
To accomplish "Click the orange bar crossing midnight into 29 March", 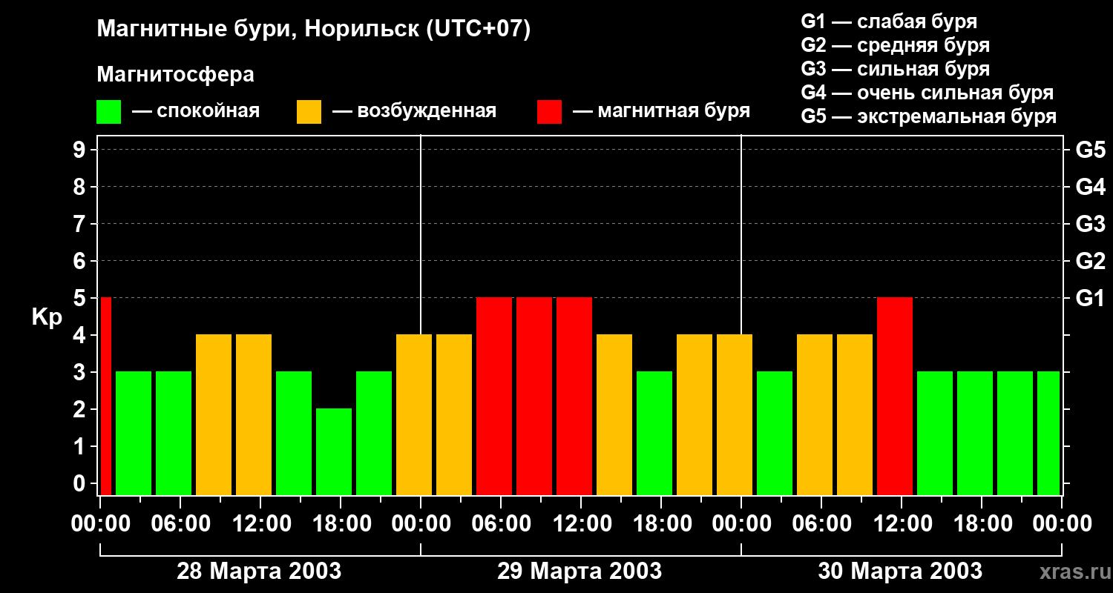I will pyautogui.click(x=414, y=414).
